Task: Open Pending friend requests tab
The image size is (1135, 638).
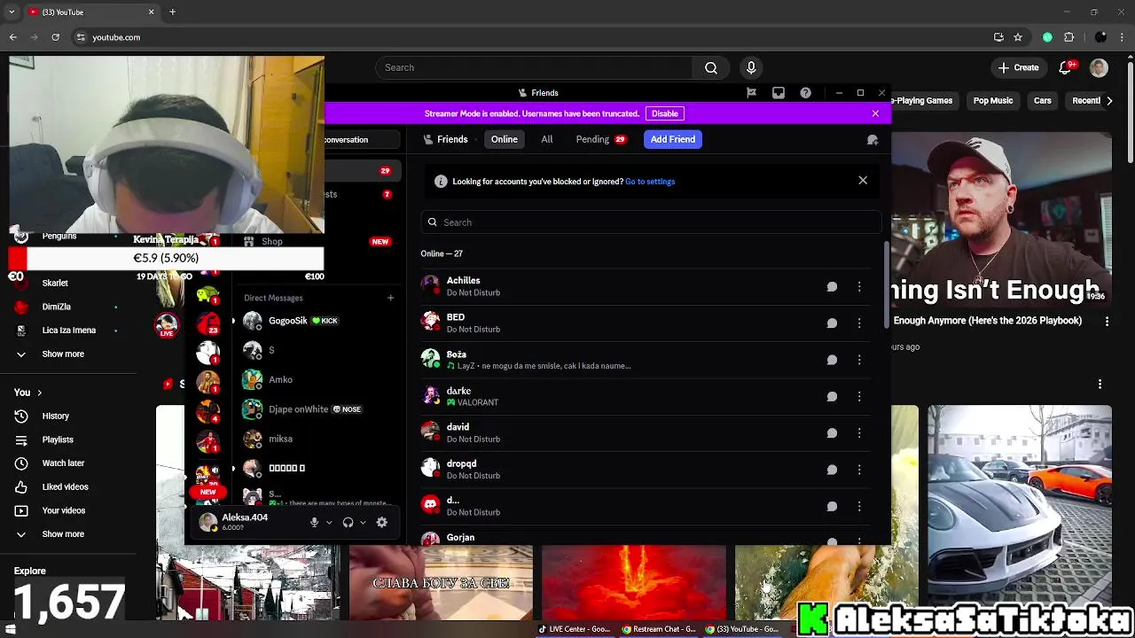Action: [600, 139]
